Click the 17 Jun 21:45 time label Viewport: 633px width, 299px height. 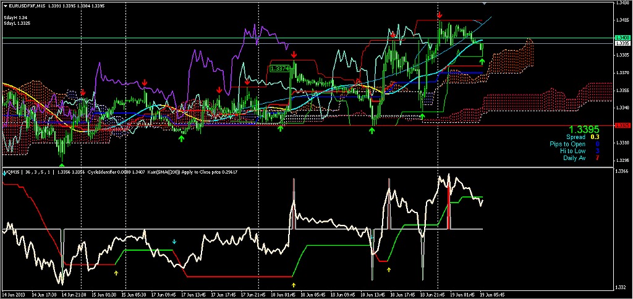(x=252, y=295)
